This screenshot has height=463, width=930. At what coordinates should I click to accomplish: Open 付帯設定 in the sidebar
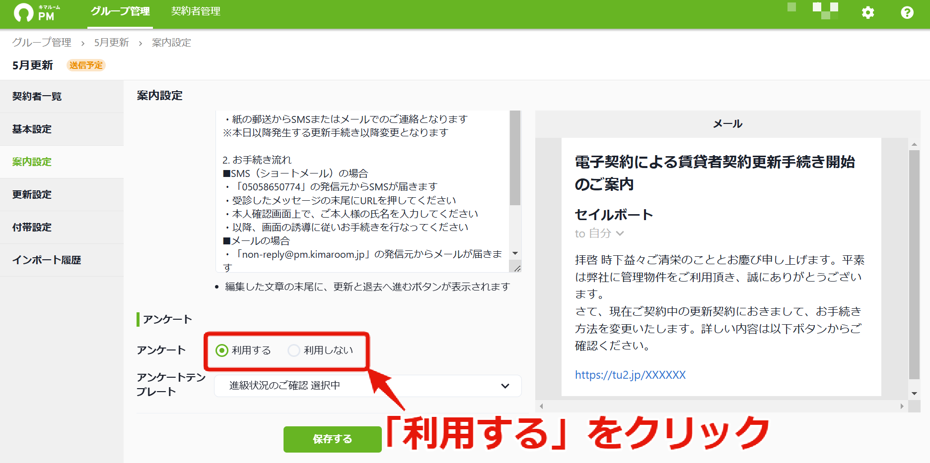coord(62,227)
